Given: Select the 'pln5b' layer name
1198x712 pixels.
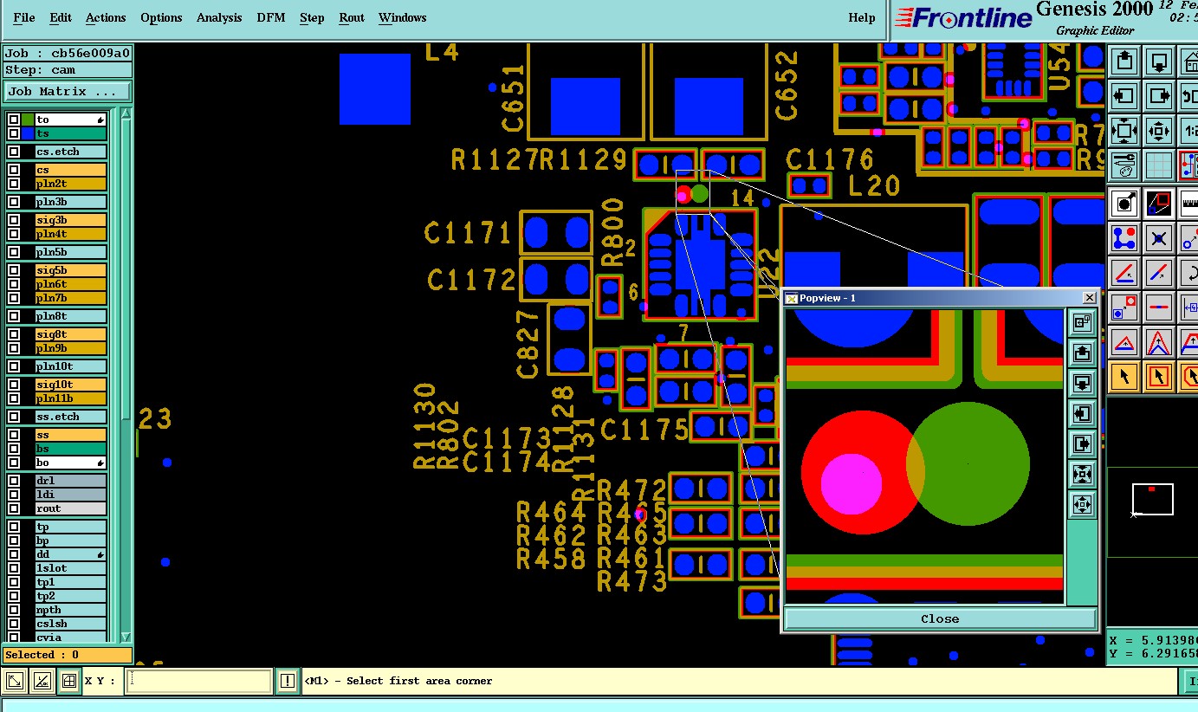Looking at the screenshot, I should 70,252.
